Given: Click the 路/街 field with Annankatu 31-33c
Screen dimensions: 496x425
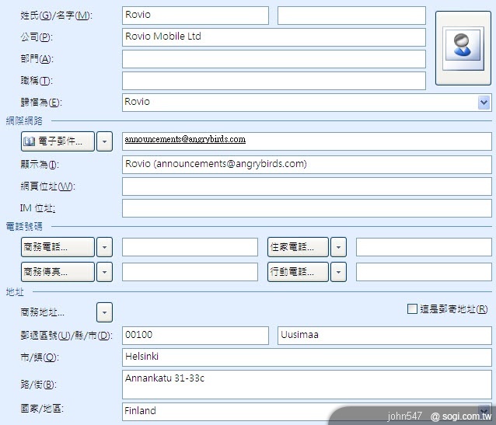Looking at the screenshot, I should tap(307, 385).
